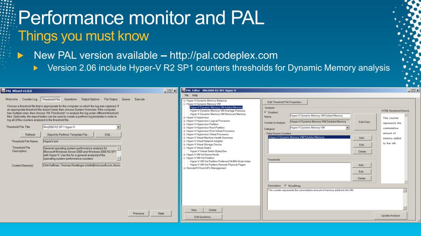The width and height of the screenshot is (421, 236).
Task: Select Hyper-V Dynamic Memory VM Added Memory
Action: pos(216,107)
